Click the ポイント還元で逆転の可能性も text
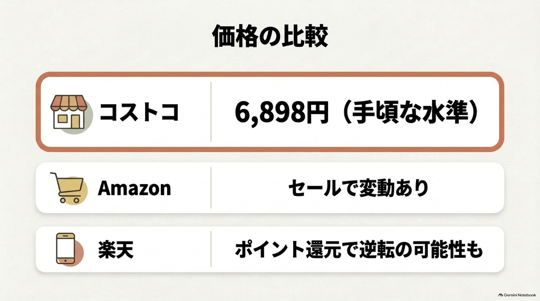The height and width of the screenshot is (301, 540). [x=359, y=249]
